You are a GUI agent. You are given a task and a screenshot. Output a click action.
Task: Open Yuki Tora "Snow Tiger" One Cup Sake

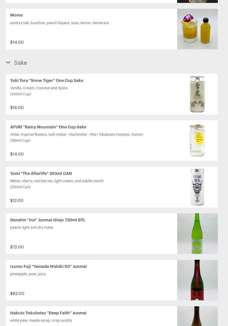47,80
